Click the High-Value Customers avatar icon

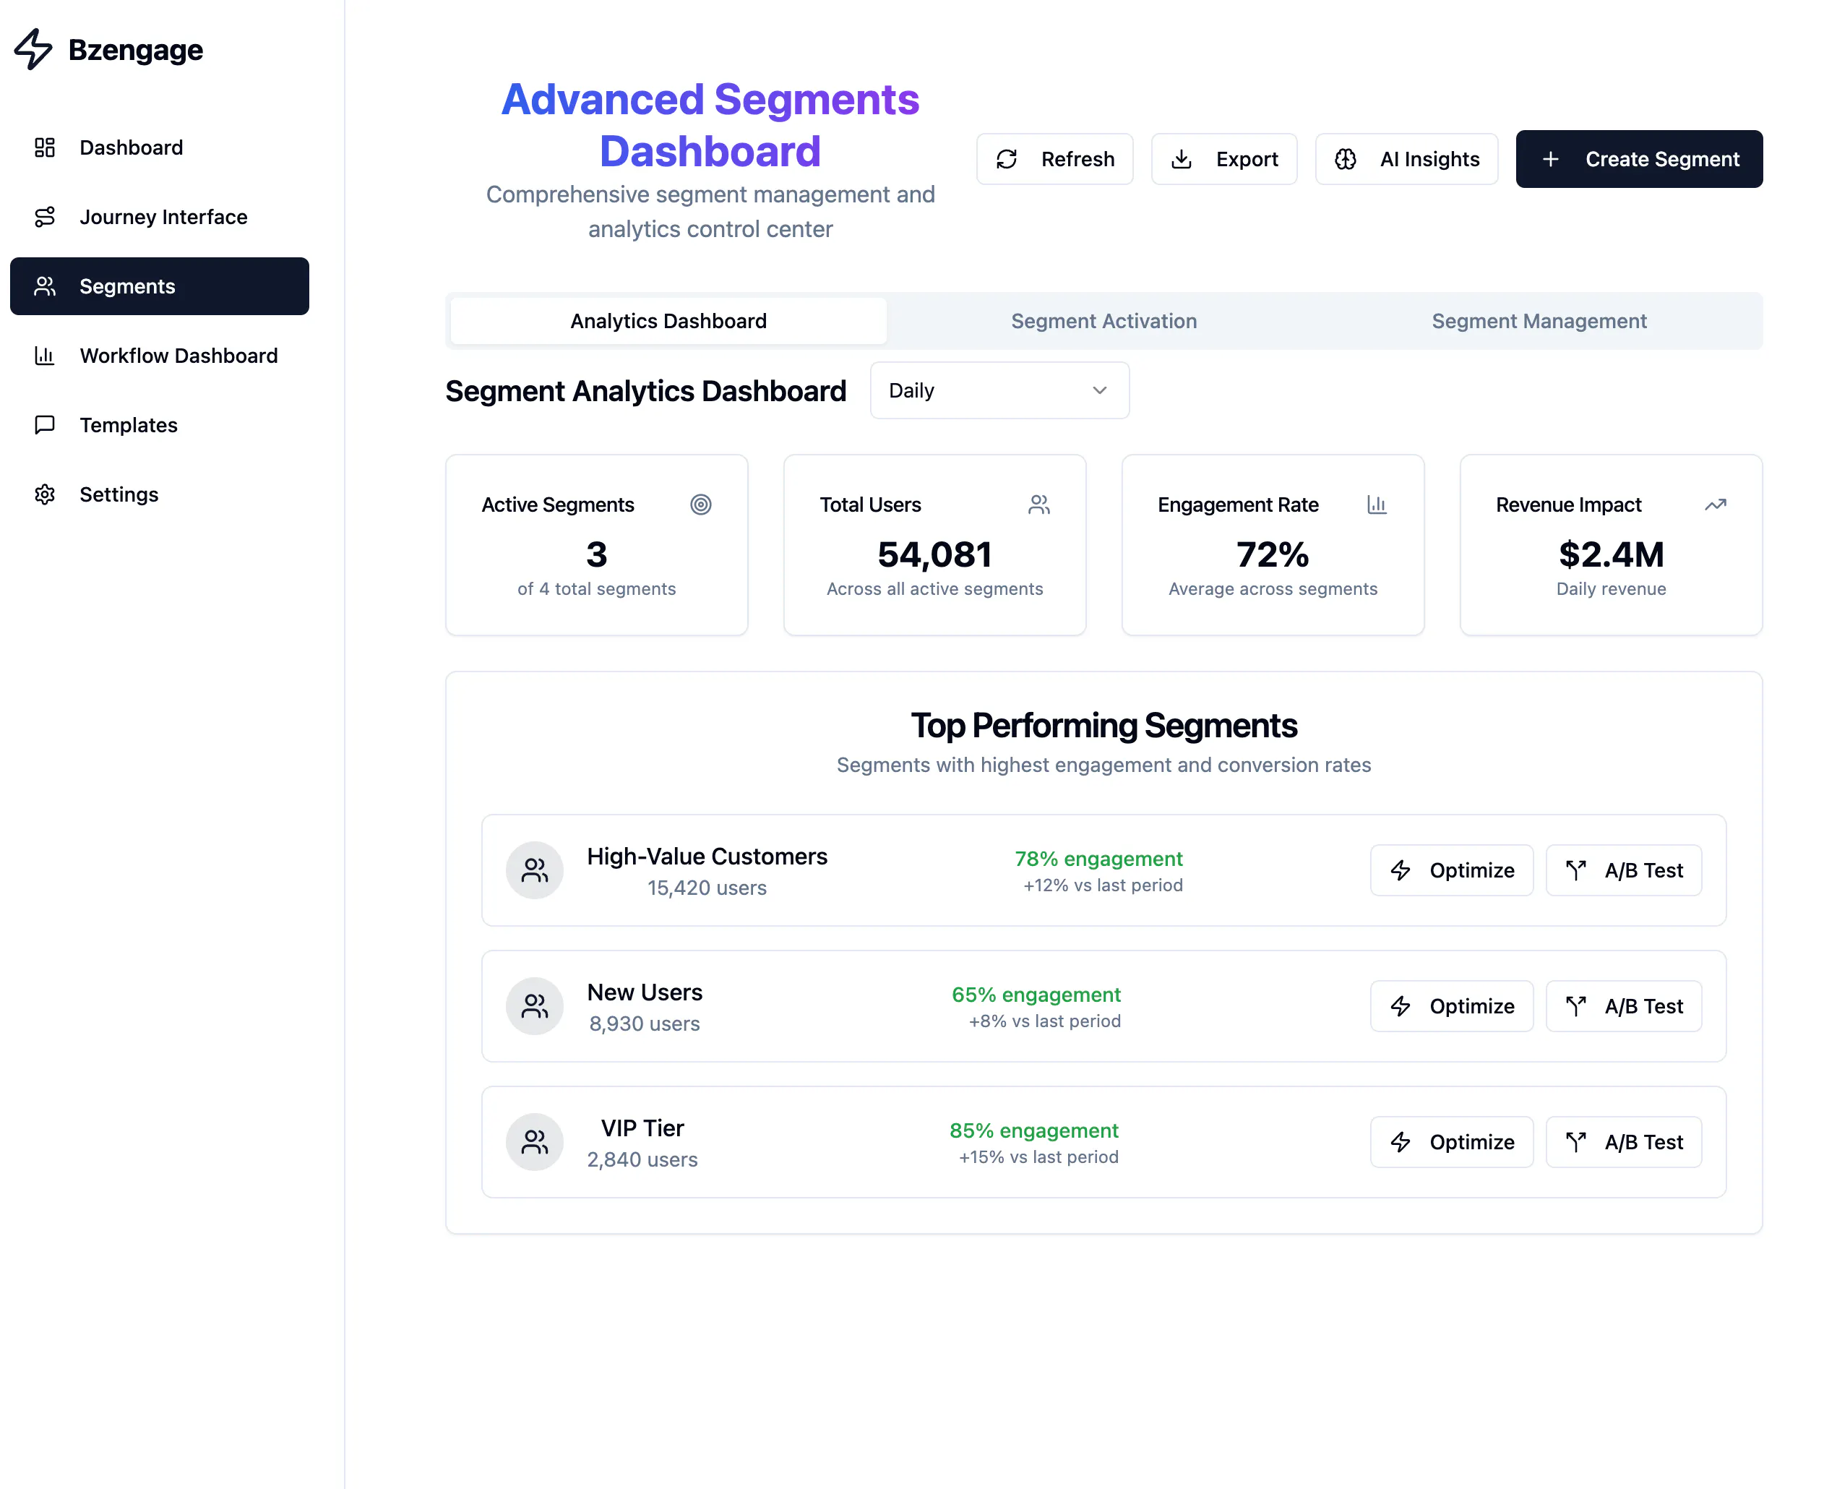pyautogui.click(x=534, y=870)
